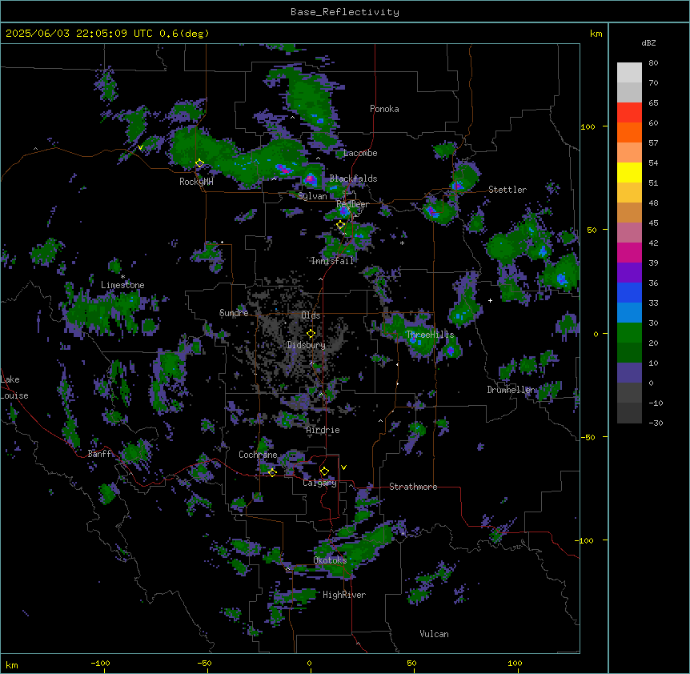Click the Innisfail city label
This screenshot has width=690, height=674.
coord(332,261)
